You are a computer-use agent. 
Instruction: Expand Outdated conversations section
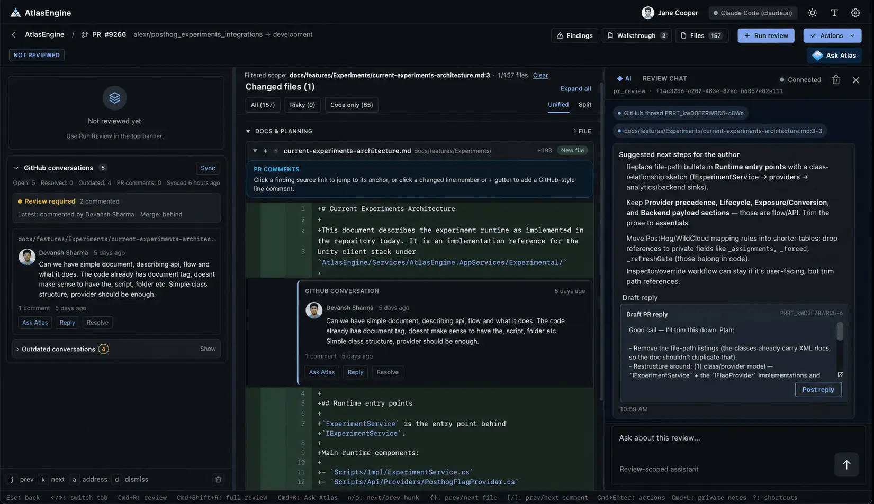[17, 349]
